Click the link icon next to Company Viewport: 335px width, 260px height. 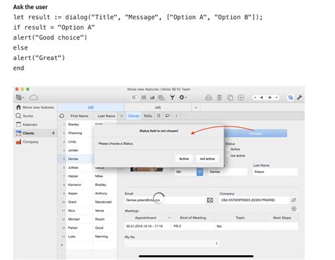click(x=293, y=200)
